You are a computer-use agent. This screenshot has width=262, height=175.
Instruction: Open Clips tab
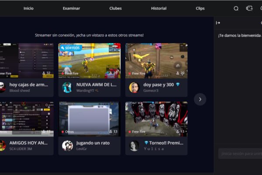click(x=200, y=8)
